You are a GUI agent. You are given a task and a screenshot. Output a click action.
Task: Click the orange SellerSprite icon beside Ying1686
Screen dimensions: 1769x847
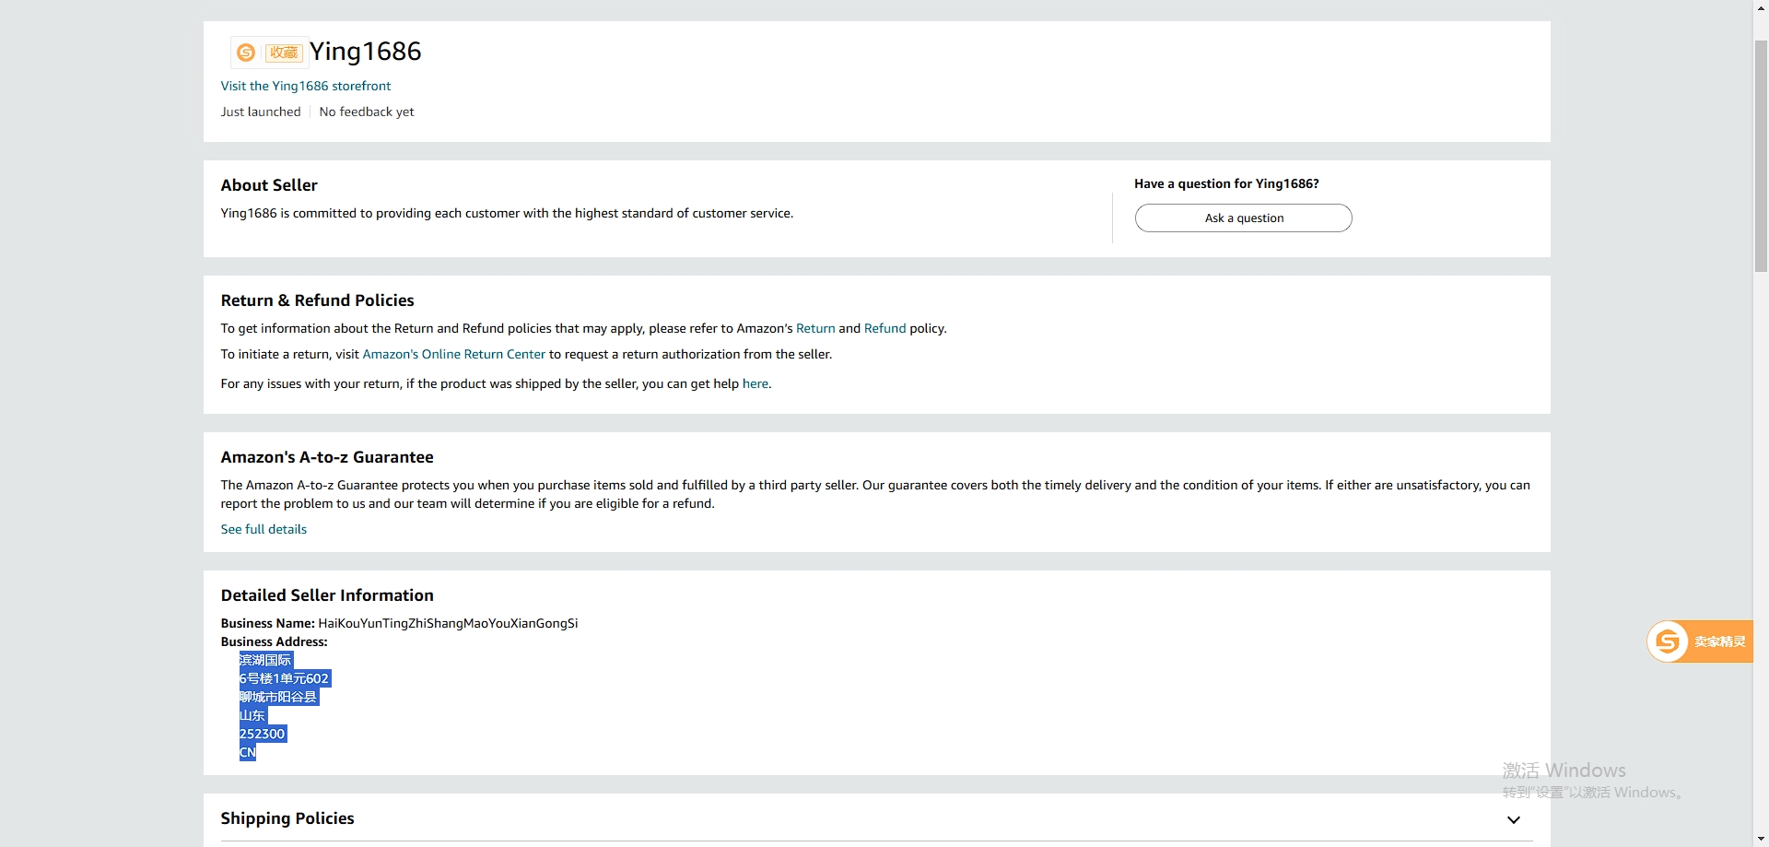click(x=246, y=53)
